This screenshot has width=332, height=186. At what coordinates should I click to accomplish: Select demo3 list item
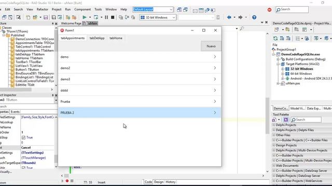tap(140, 79)
